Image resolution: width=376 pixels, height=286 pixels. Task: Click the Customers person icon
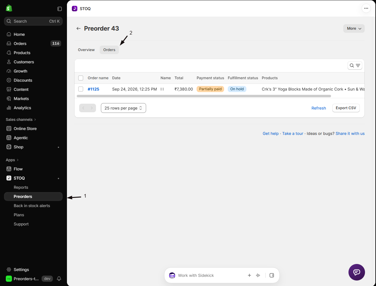point(9,62)
